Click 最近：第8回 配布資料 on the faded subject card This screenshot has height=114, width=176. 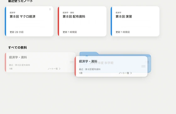[19, 65]
